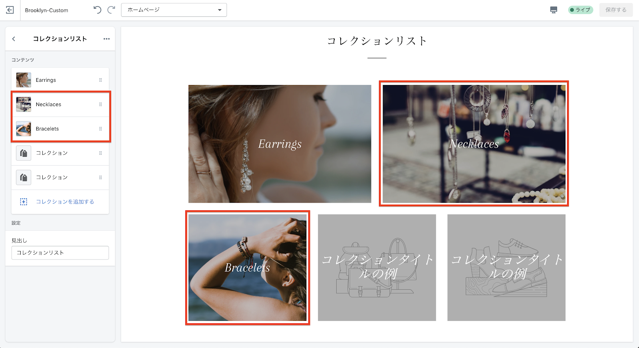639x348 pixels.
Task: Click the ライブ status badge
Action: click(580, 10)
